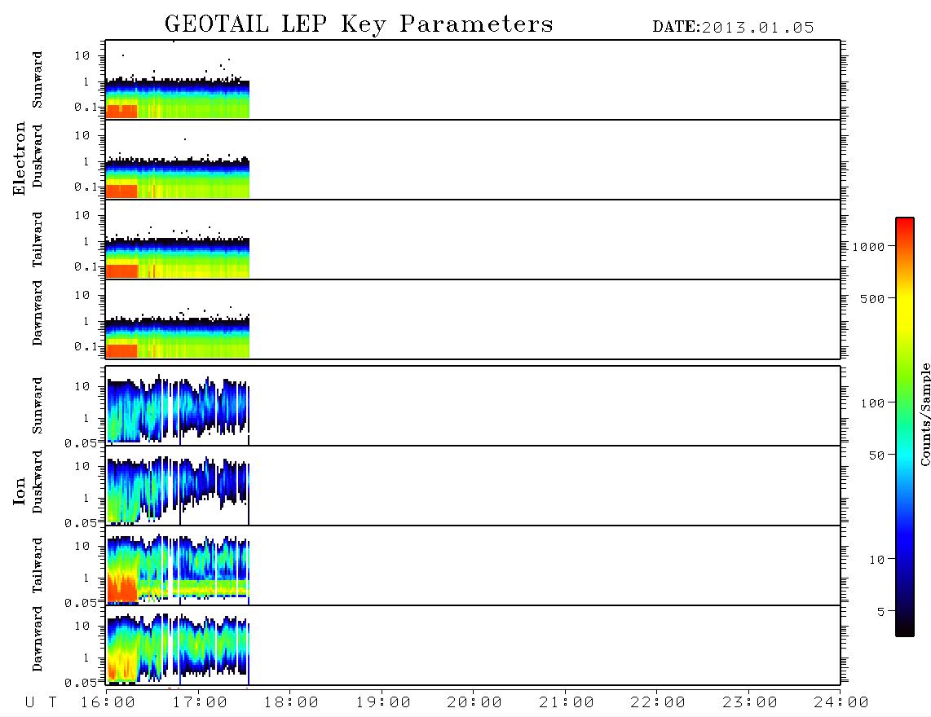Viewport: 931px width, 717px height.
Task: Click the 19:00 time axis tick label
Action: point(383,702)
